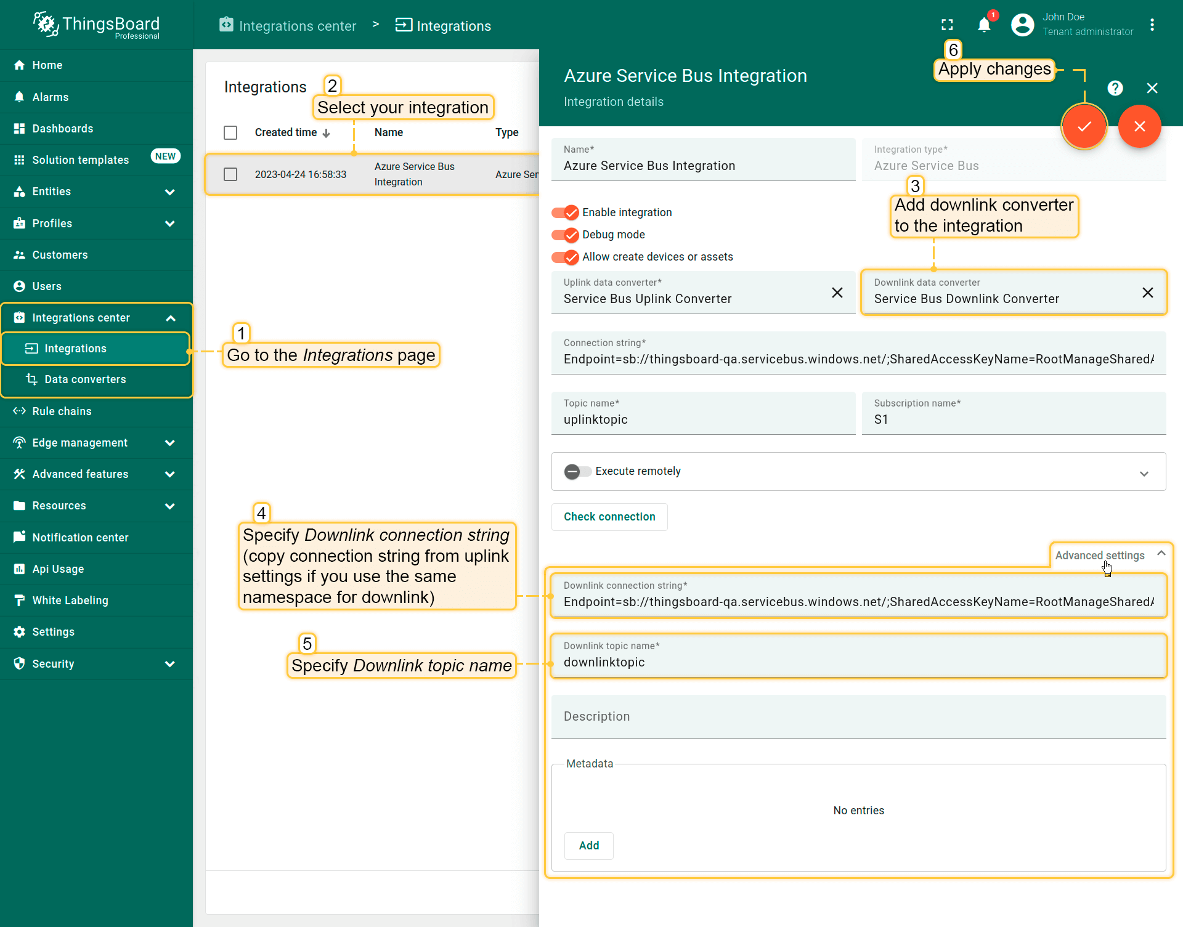Click the notification bell icon
This screenshot has width=1183, height=927.
(984, 25)
